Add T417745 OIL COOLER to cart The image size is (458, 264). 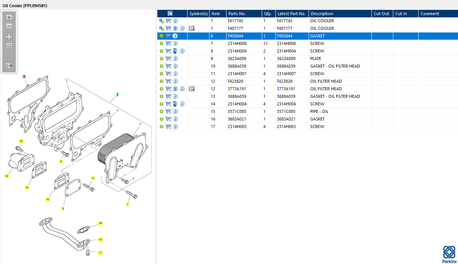(168, 21)
